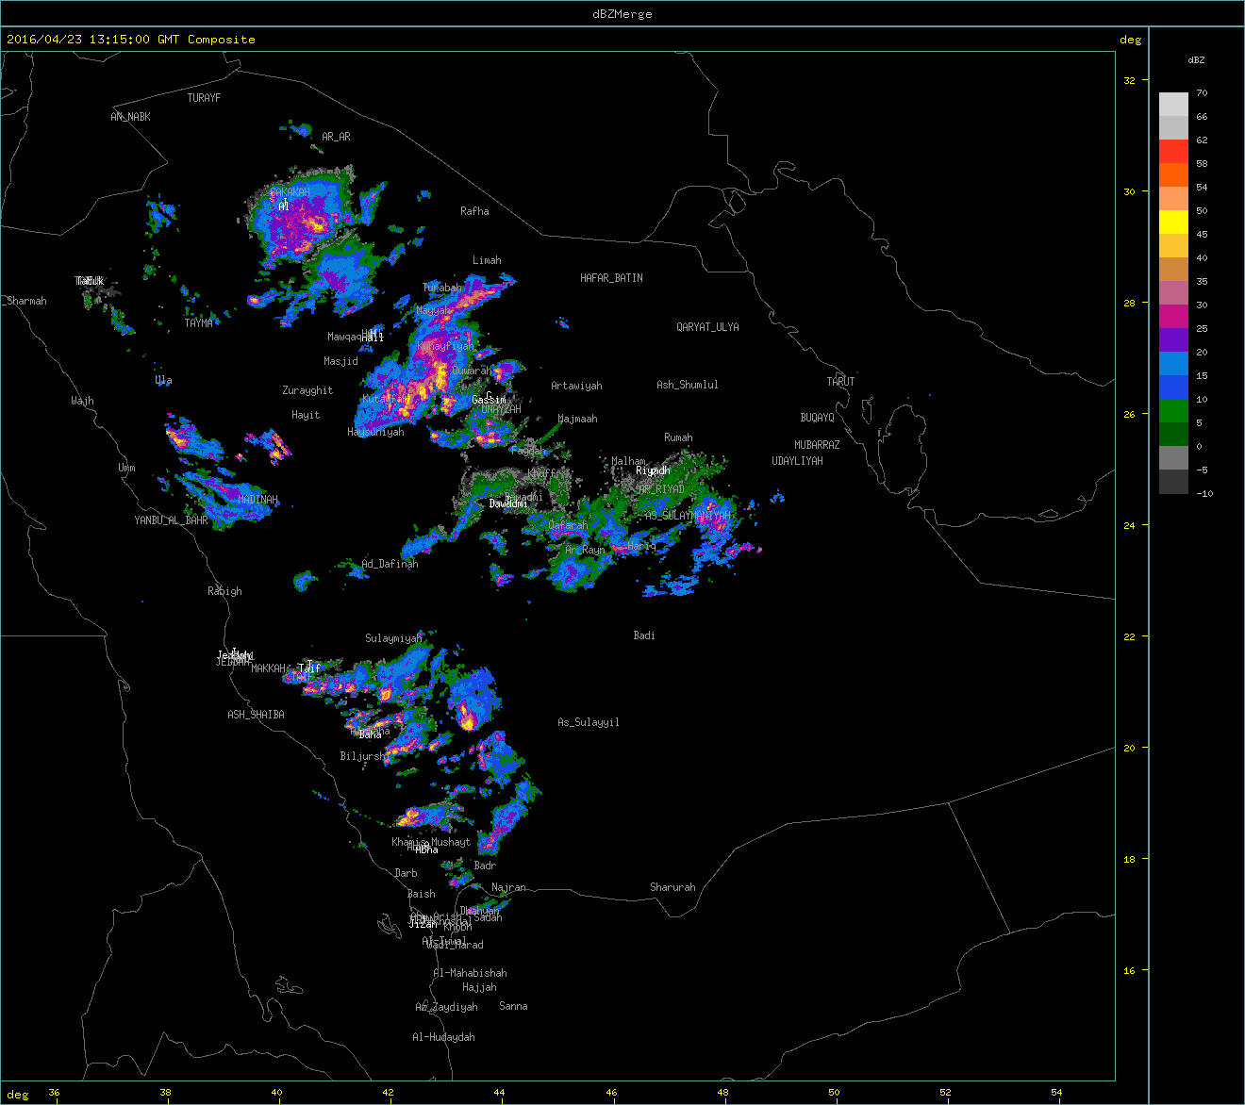Click the Al-Mahabishah label

click(x=470, y=973)
